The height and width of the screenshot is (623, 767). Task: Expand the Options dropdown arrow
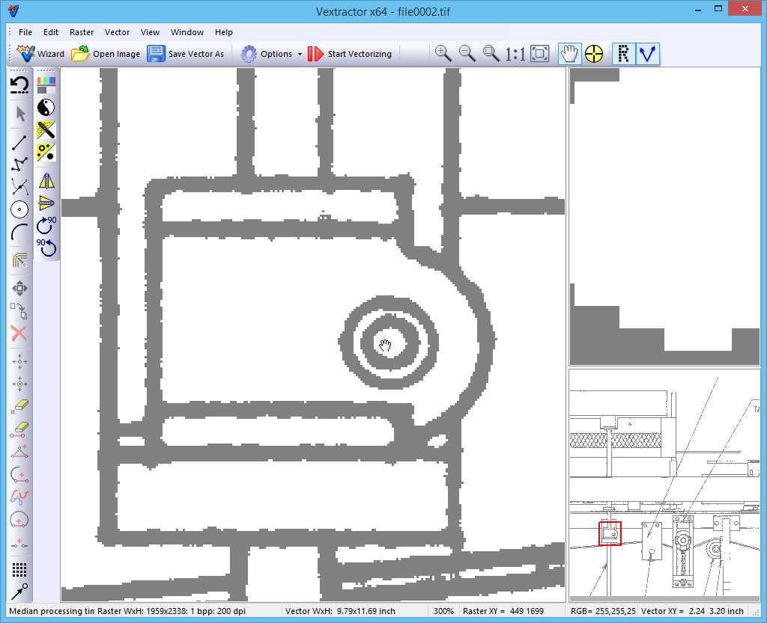pos(300,54)
